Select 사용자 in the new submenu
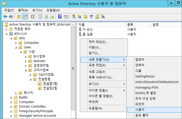Viewport: 182px width, 119px height. point(154,110)
